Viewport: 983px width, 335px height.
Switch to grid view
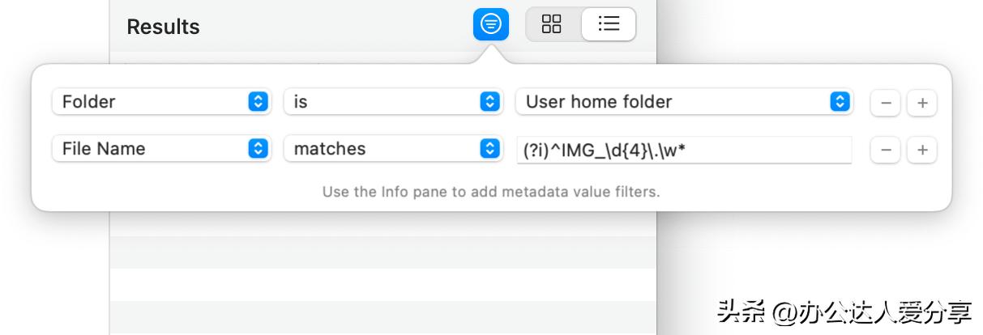click(552, 24)
